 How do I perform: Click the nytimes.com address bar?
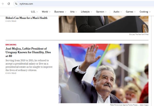tap(77, 4)
